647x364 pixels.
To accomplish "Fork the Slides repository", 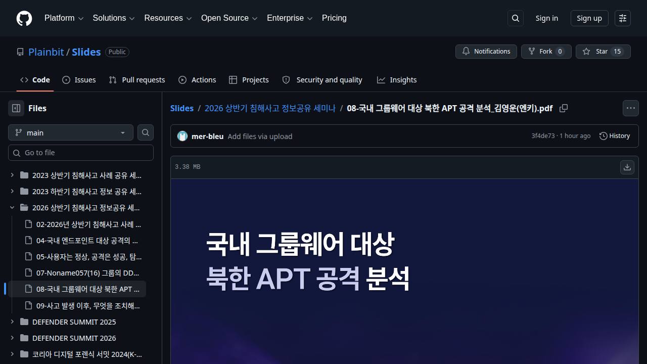I will pos(546,52).
